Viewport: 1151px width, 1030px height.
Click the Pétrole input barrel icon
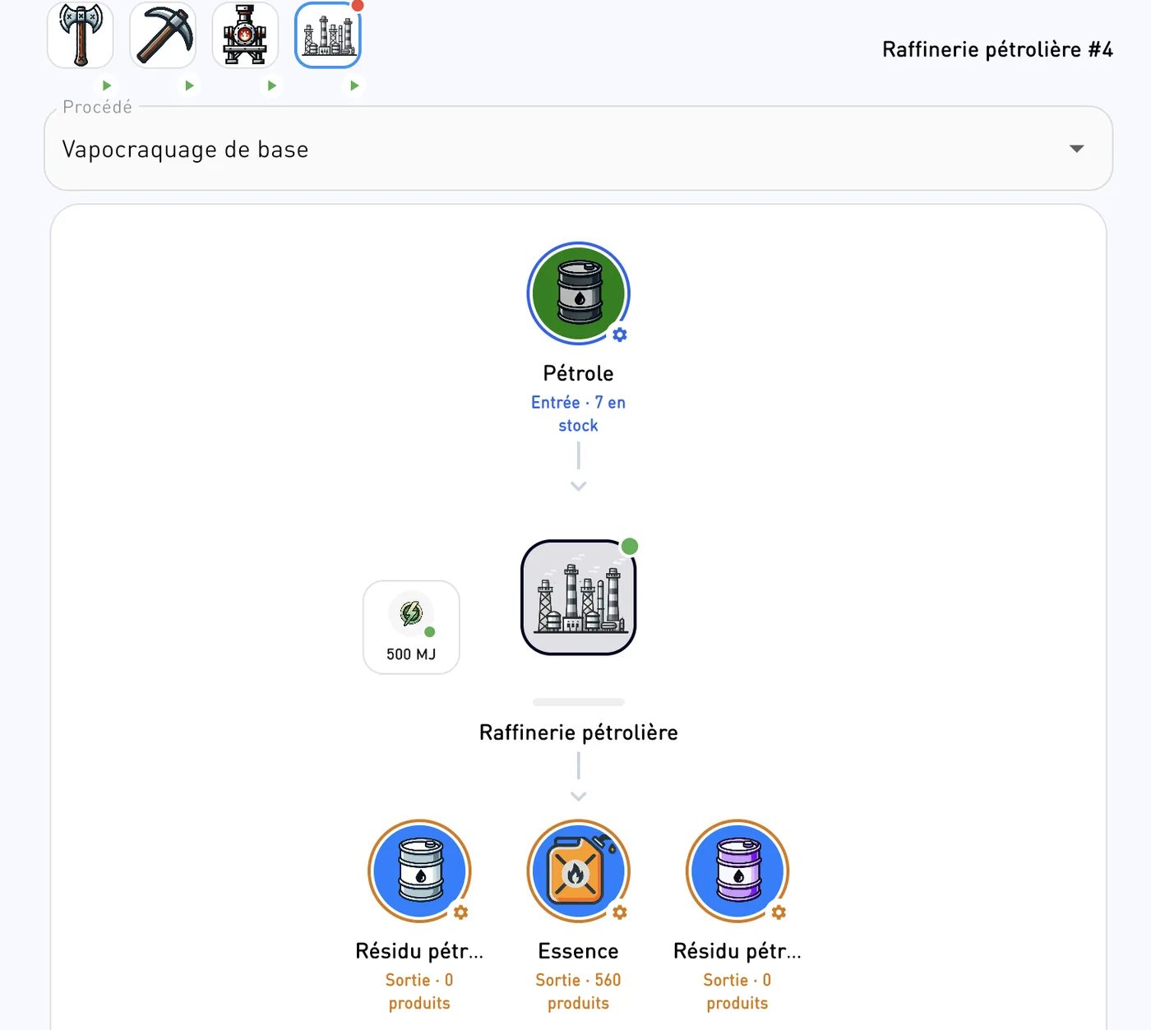[579, 293]
